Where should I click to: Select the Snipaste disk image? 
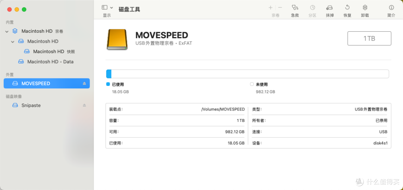(31, 105)
